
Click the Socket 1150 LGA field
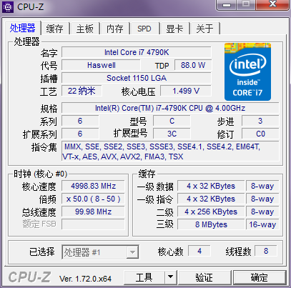137,78
